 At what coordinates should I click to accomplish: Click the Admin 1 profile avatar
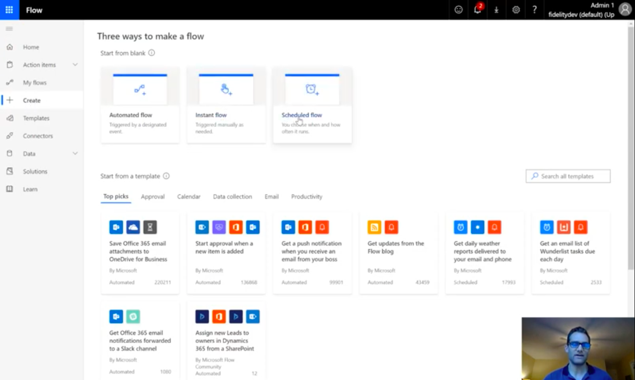click(625, 9)
